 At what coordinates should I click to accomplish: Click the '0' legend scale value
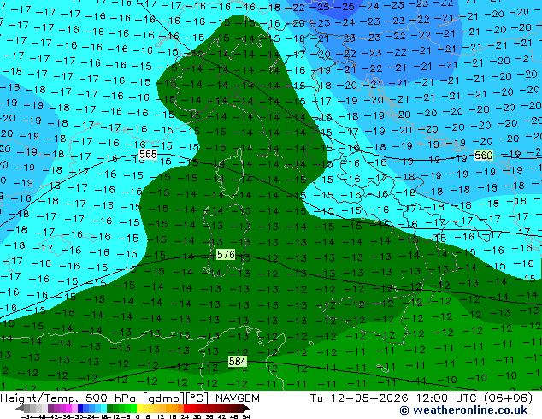[138, 417]
